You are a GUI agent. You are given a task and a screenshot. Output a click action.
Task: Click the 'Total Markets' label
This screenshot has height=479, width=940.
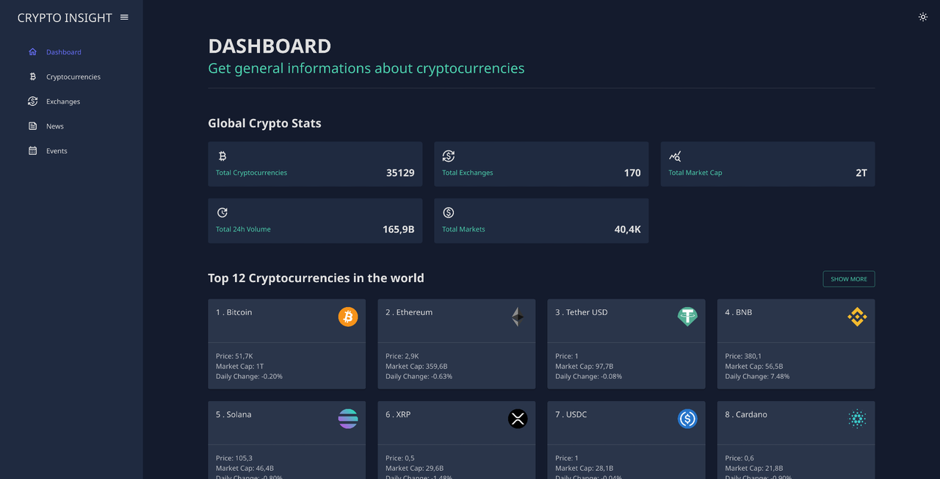[463, 229]
